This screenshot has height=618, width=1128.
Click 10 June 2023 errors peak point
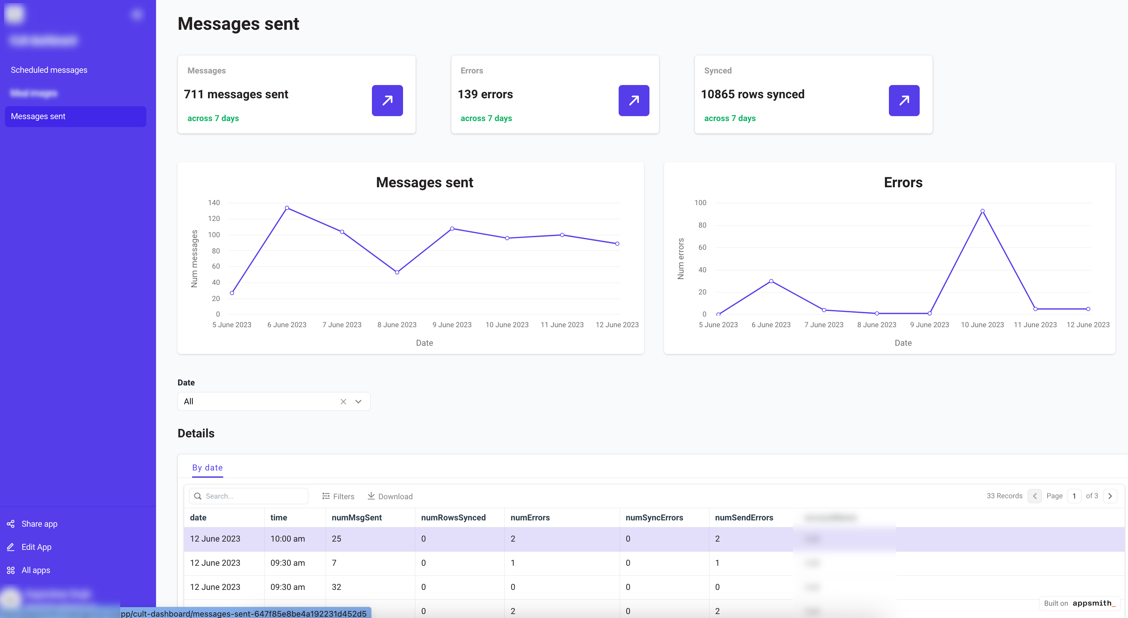pyautogui.click(x=982, y=211)
